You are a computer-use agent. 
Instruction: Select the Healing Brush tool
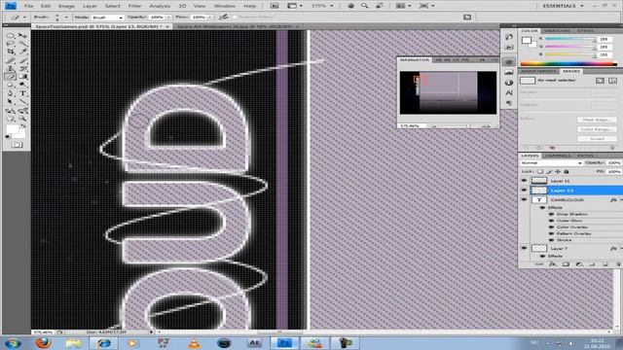pyautogui.click(x=11, y=60)
